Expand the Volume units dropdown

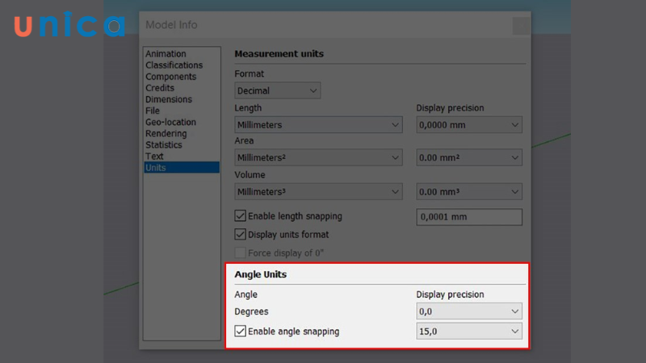(x=318, y=192)
